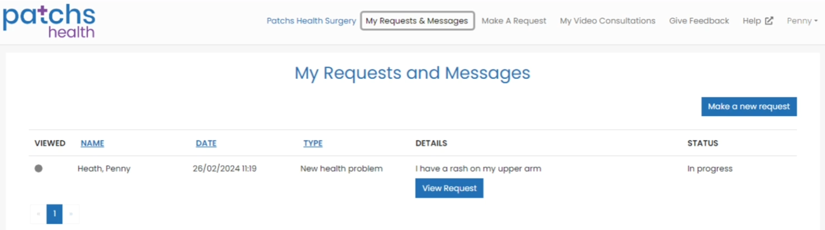Open My Requests & Messages tab
The image size is (825, 230).
click(417, 21)
